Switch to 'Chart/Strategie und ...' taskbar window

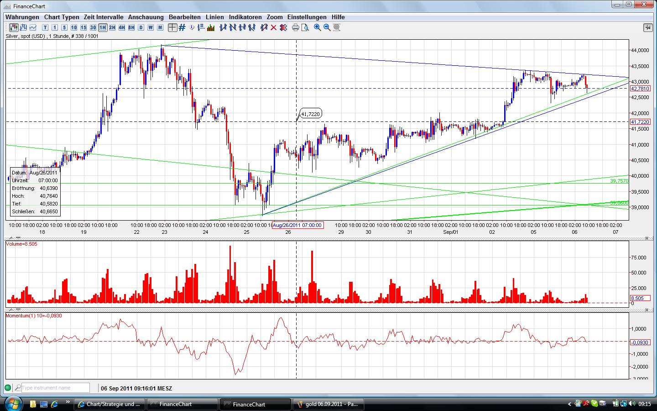point(109,404)
